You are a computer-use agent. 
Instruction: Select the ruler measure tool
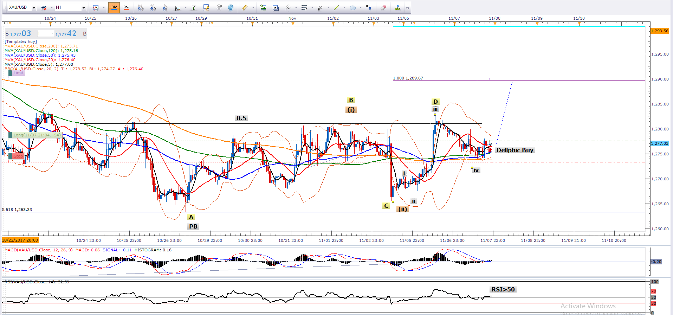click(x=245, y=7)
